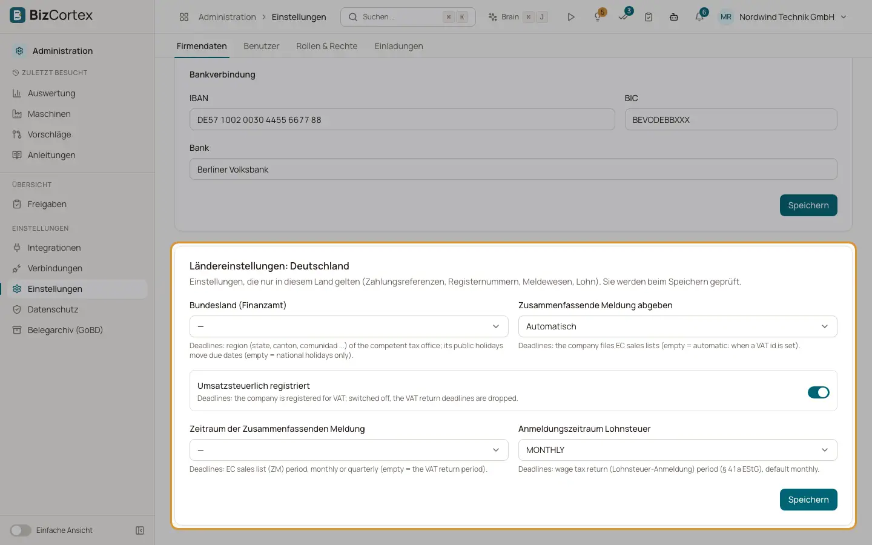Image resolution: width=872 pixels, height=545 pixels.
Task: Toggle the Einfache Ansicht switch
Action: (x=21, y=530)
